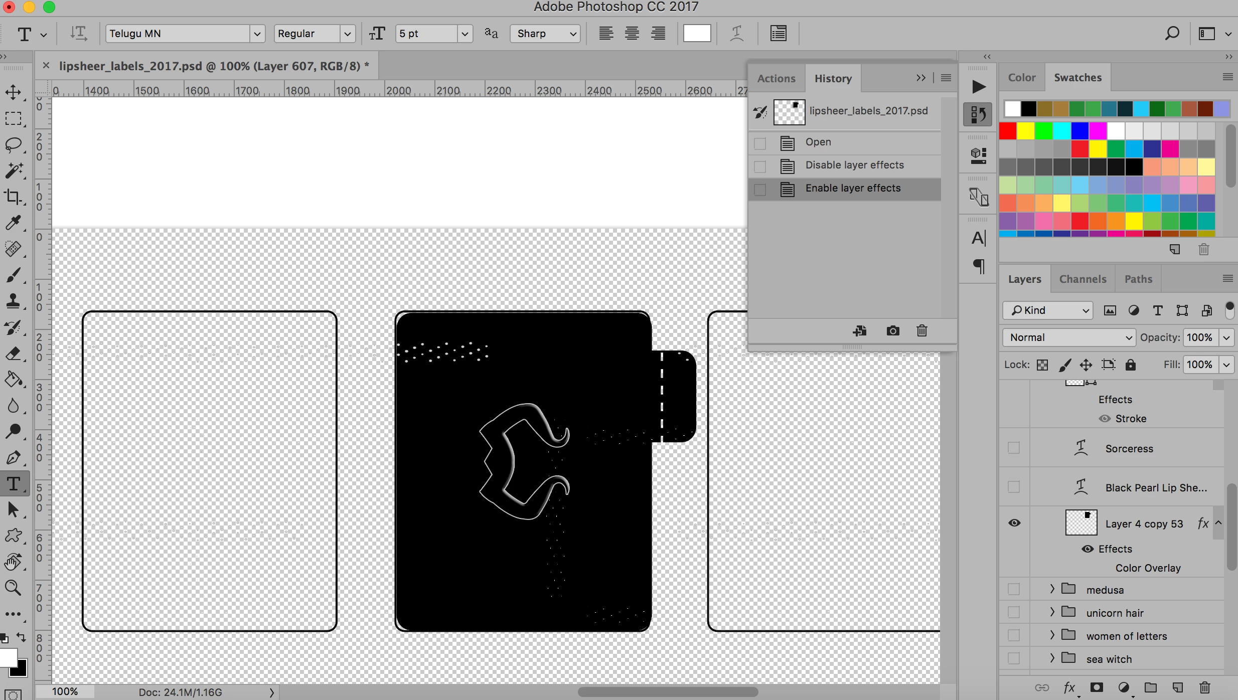The height and width of the screenshot is (700, 1238).
Task: Select the Clone Stamp tool
Action: (14, 301)
